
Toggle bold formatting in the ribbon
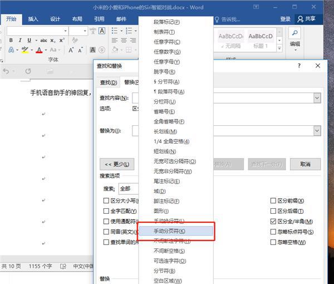pos(11,40)
